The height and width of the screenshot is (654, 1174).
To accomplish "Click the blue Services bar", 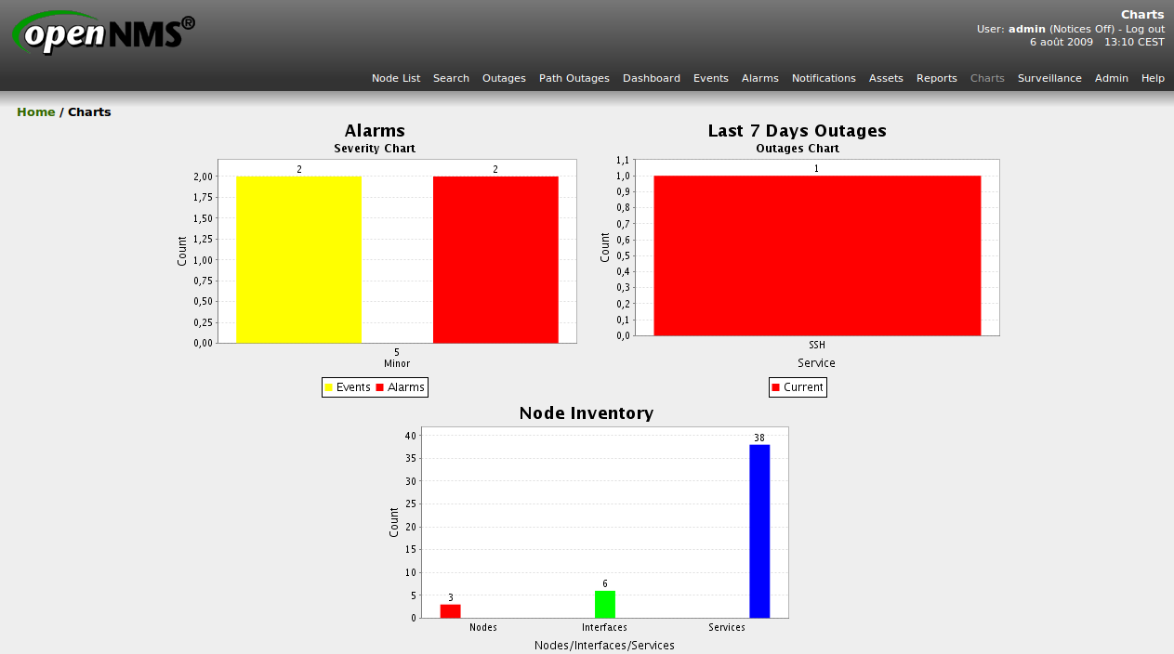I will (759, 530).
